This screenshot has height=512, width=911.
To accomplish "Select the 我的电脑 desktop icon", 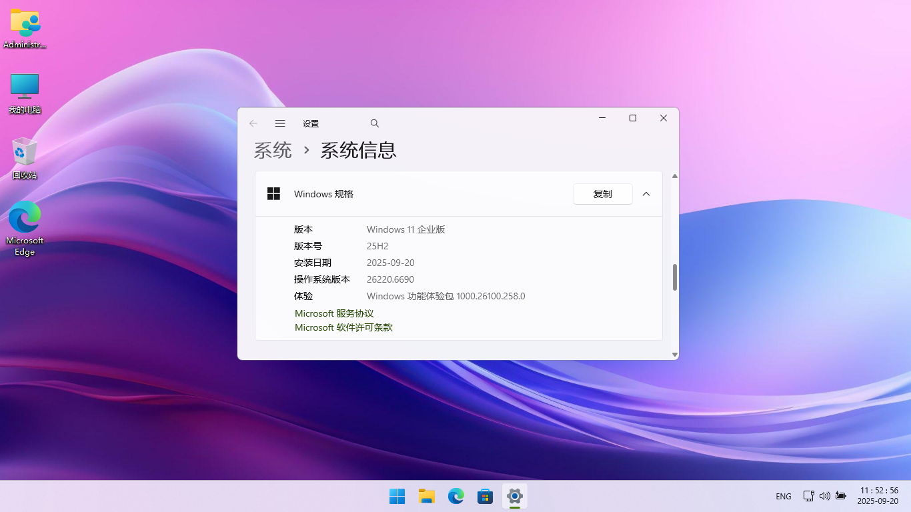I will (25, 93).
